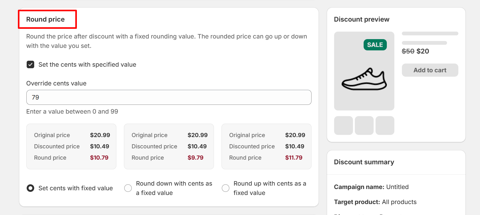Click the example card showing $9.79 round price
Screen dimensions: 480x215
pos(169,146)
